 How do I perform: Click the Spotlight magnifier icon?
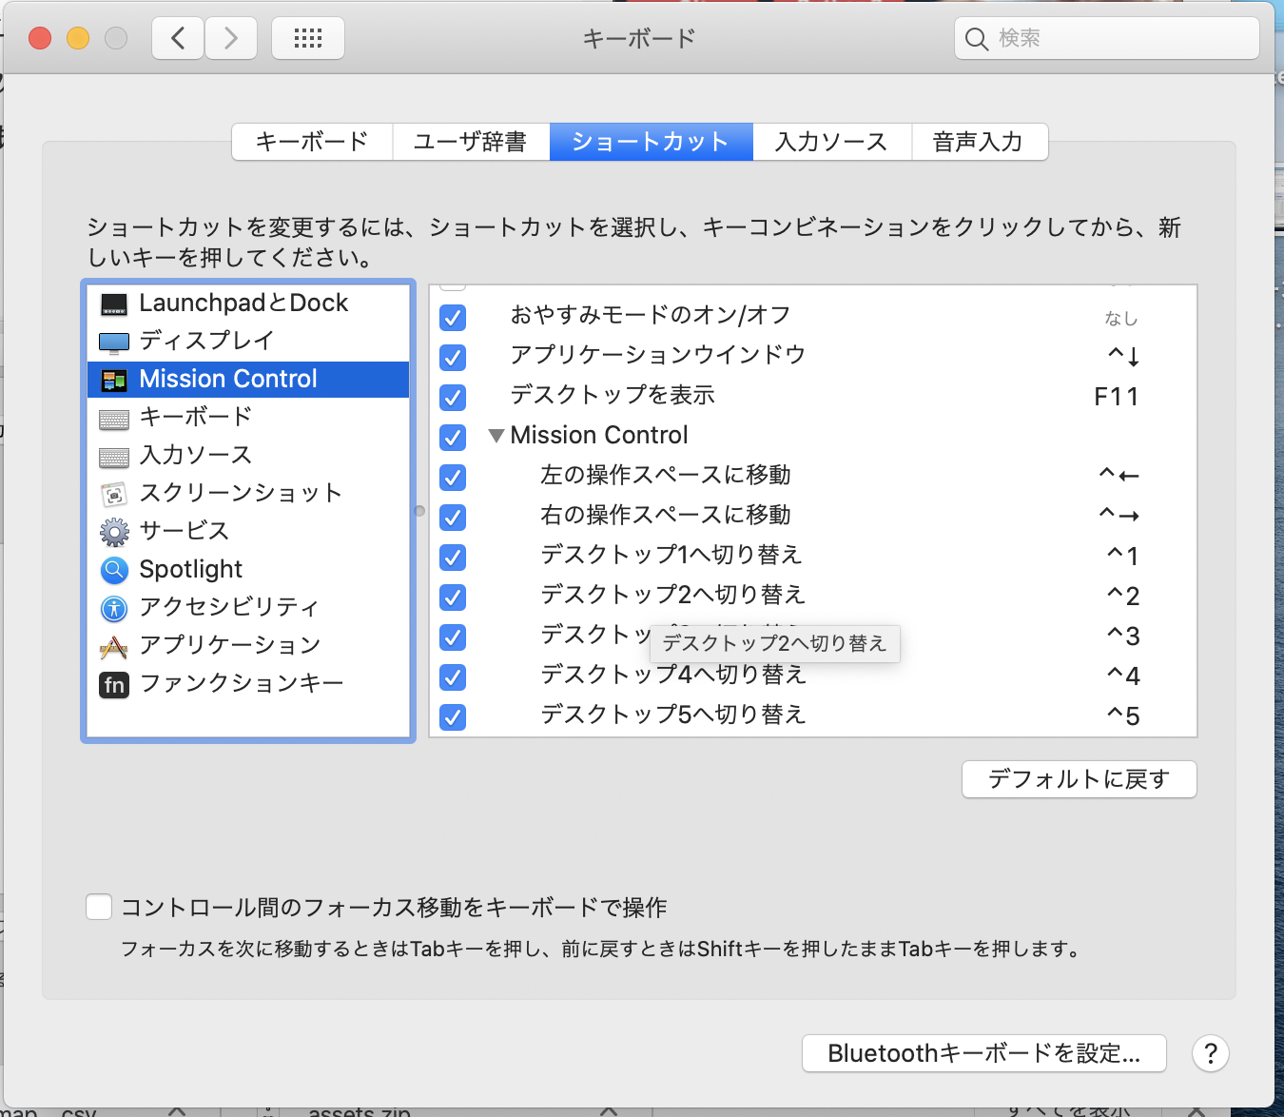pyautogui.click(x=113, y=569)
